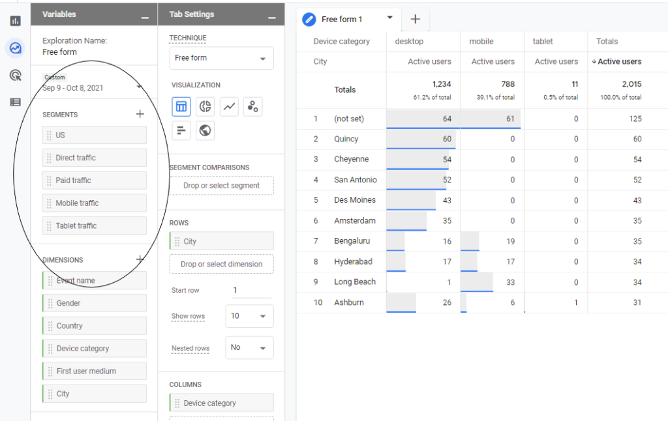Open the Advertising icon in left sidebar
The width and height of the screenshot is (668, 421).
click(x=15, y=75)
